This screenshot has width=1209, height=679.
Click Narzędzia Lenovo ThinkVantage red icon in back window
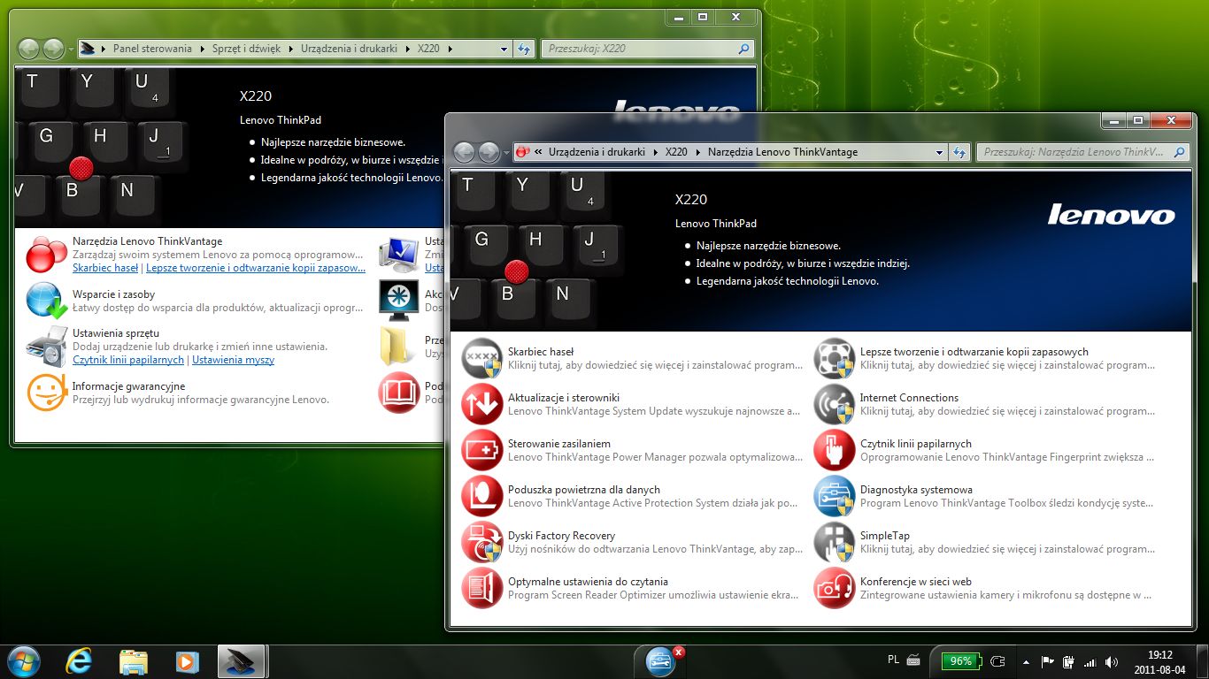pyautogui.click(x=46, y=254)
